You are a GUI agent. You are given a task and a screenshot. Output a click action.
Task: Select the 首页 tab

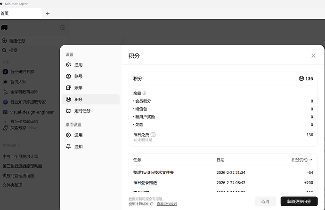21,14
